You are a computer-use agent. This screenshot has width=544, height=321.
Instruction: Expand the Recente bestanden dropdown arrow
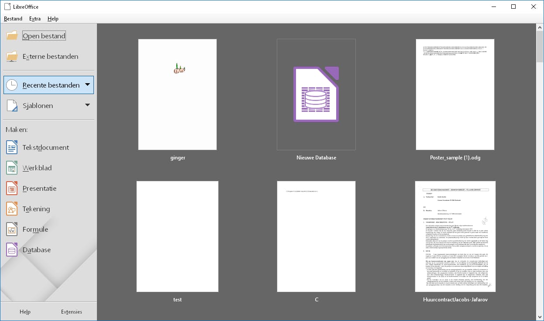pyautogui.click(x=87, y=84)
